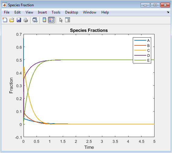This screenshot has width=172, height=153.
Task: Expand the toolbar dock arrow
Action: (168, 12)
